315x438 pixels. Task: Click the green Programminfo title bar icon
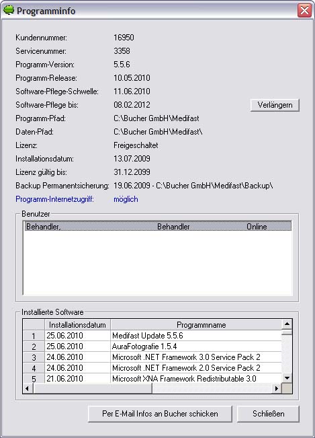point(9,10)
